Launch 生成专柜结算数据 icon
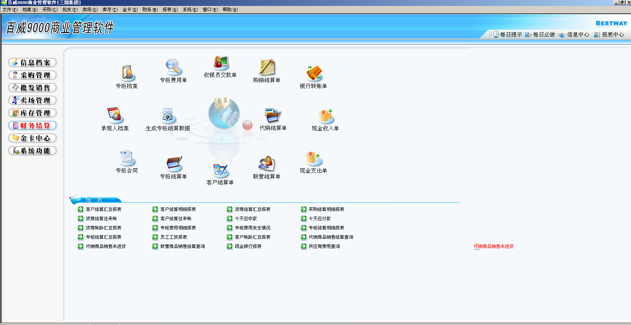 point(168,115)
